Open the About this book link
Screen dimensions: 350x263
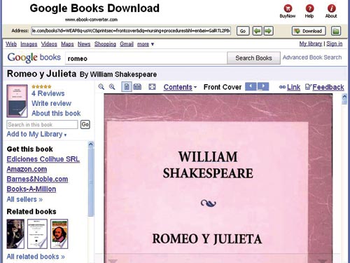[x=56, y=114]
